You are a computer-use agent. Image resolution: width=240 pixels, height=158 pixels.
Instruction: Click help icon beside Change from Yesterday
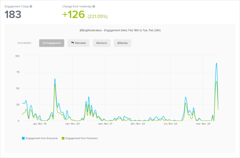[x=94, y=6]
